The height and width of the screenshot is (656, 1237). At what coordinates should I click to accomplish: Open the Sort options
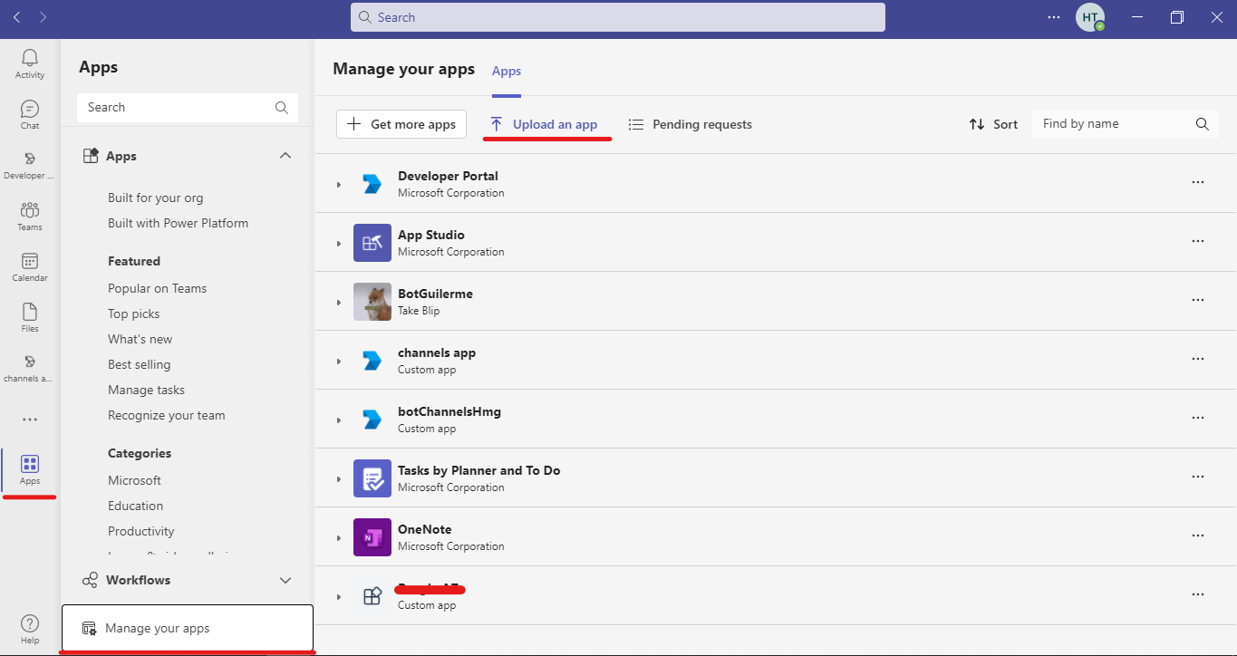coord(993,124)
